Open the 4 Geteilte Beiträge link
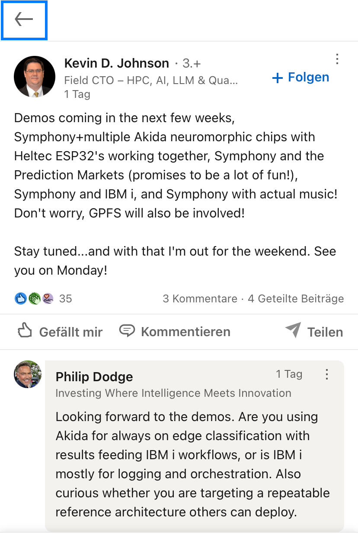358x535 pixels. [x=296, y=298]
